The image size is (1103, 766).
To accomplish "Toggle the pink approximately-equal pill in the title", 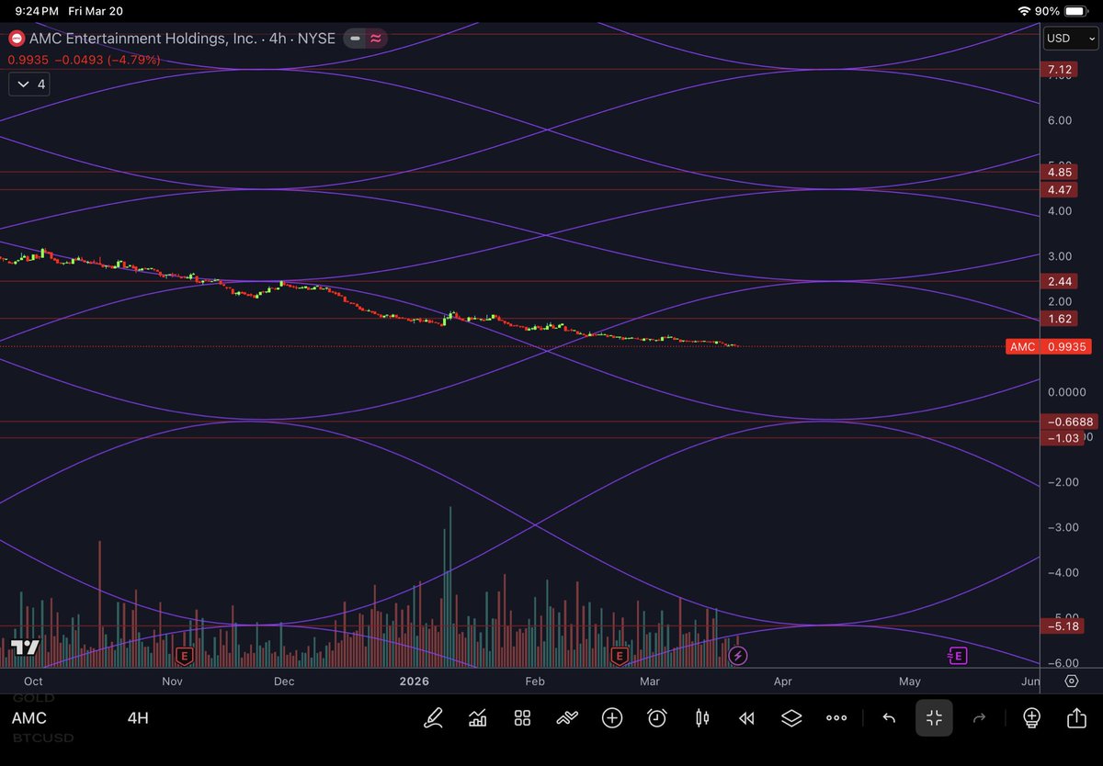I will pyautogui.click(x=376, y=39).
